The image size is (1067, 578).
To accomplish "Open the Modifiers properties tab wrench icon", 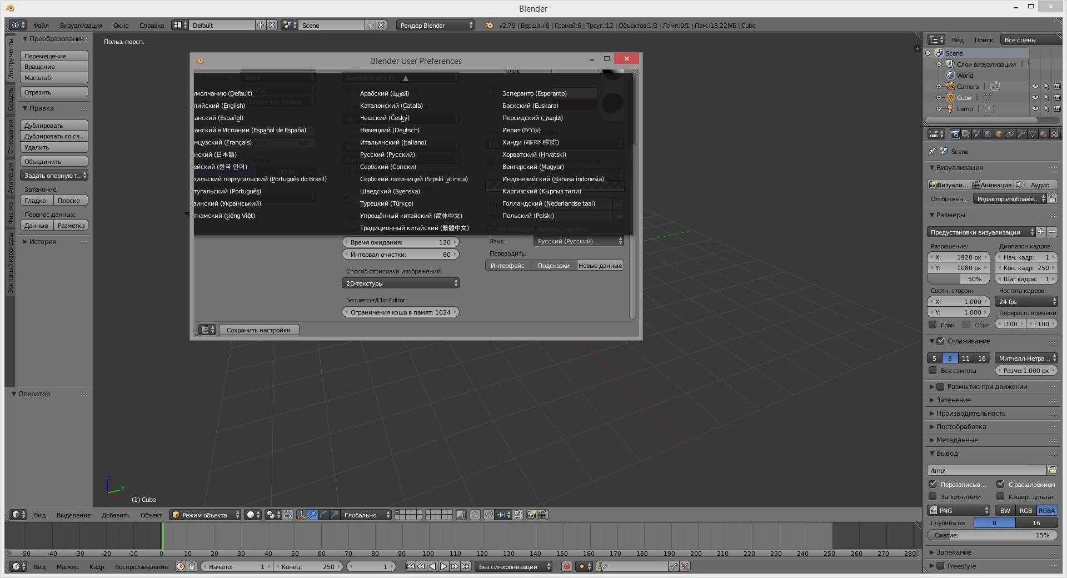I will point(1021,134).
